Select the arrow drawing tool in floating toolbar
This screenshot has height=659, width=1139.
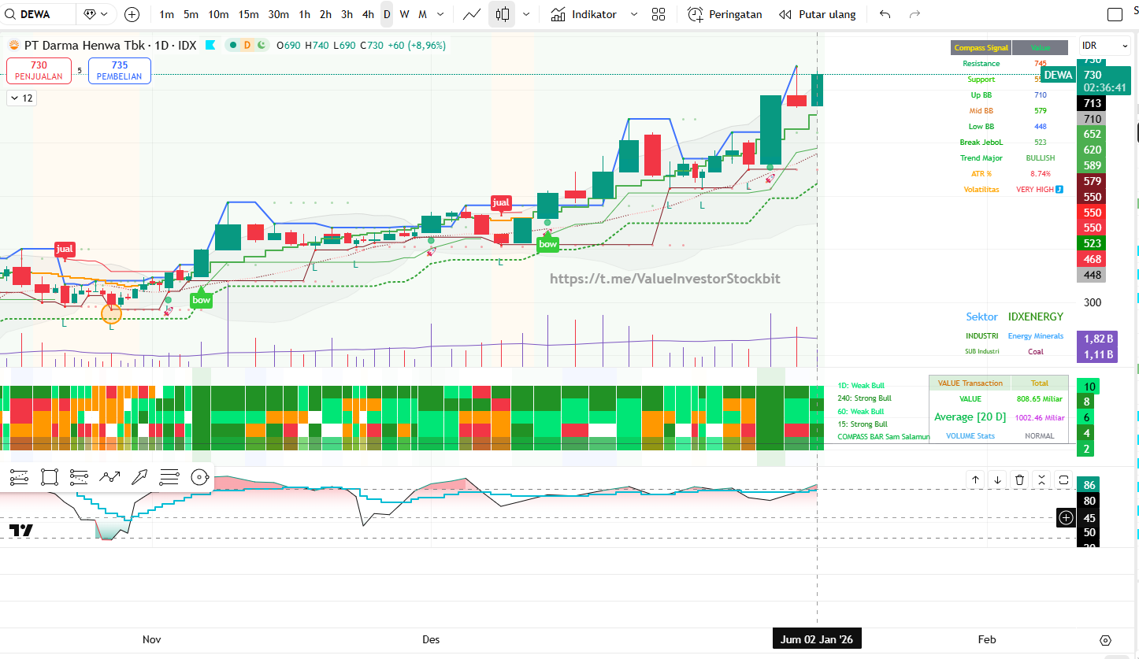tap(139, 476)
